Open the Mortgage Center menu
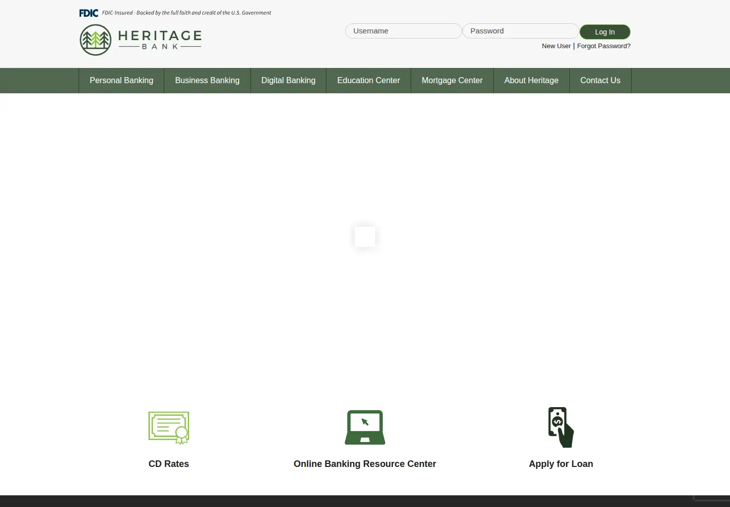Viewport: 730px width, 507px height. (x=452, y=81)
